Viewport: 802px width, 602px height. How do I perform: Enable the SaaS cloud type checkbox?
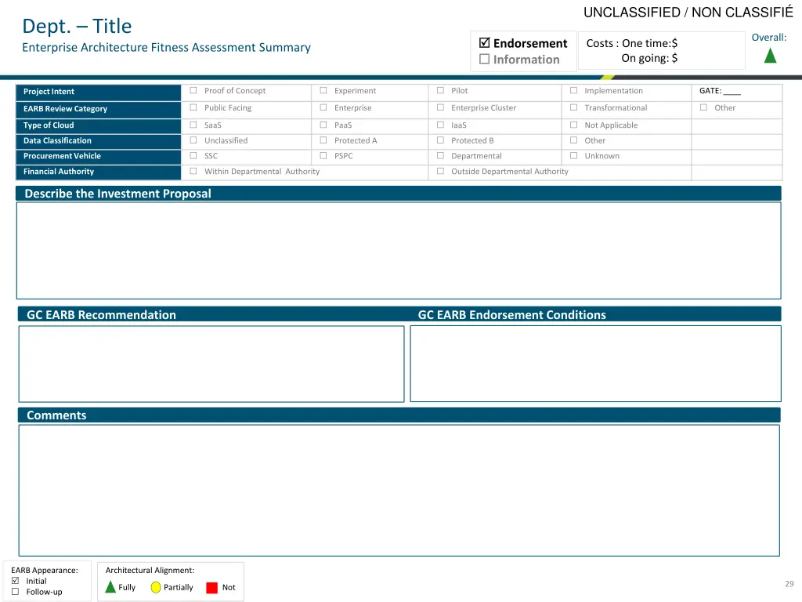point(193,125)
